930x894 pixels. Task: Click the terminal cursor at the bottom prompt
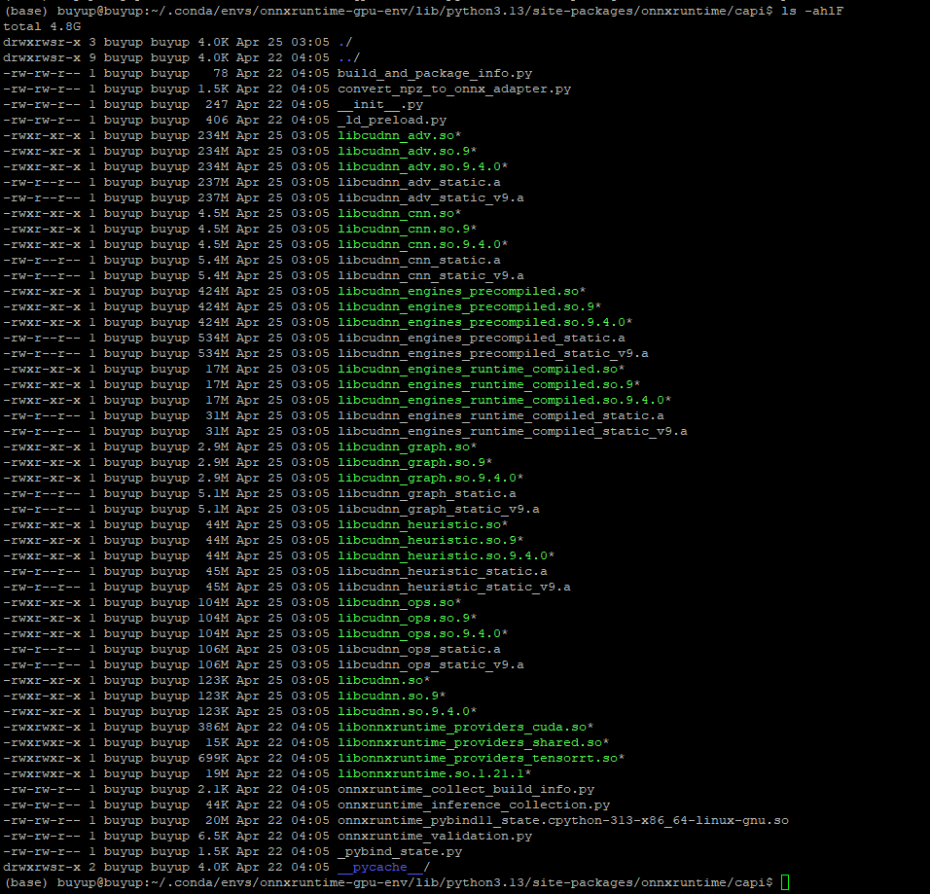click(781, 882)
